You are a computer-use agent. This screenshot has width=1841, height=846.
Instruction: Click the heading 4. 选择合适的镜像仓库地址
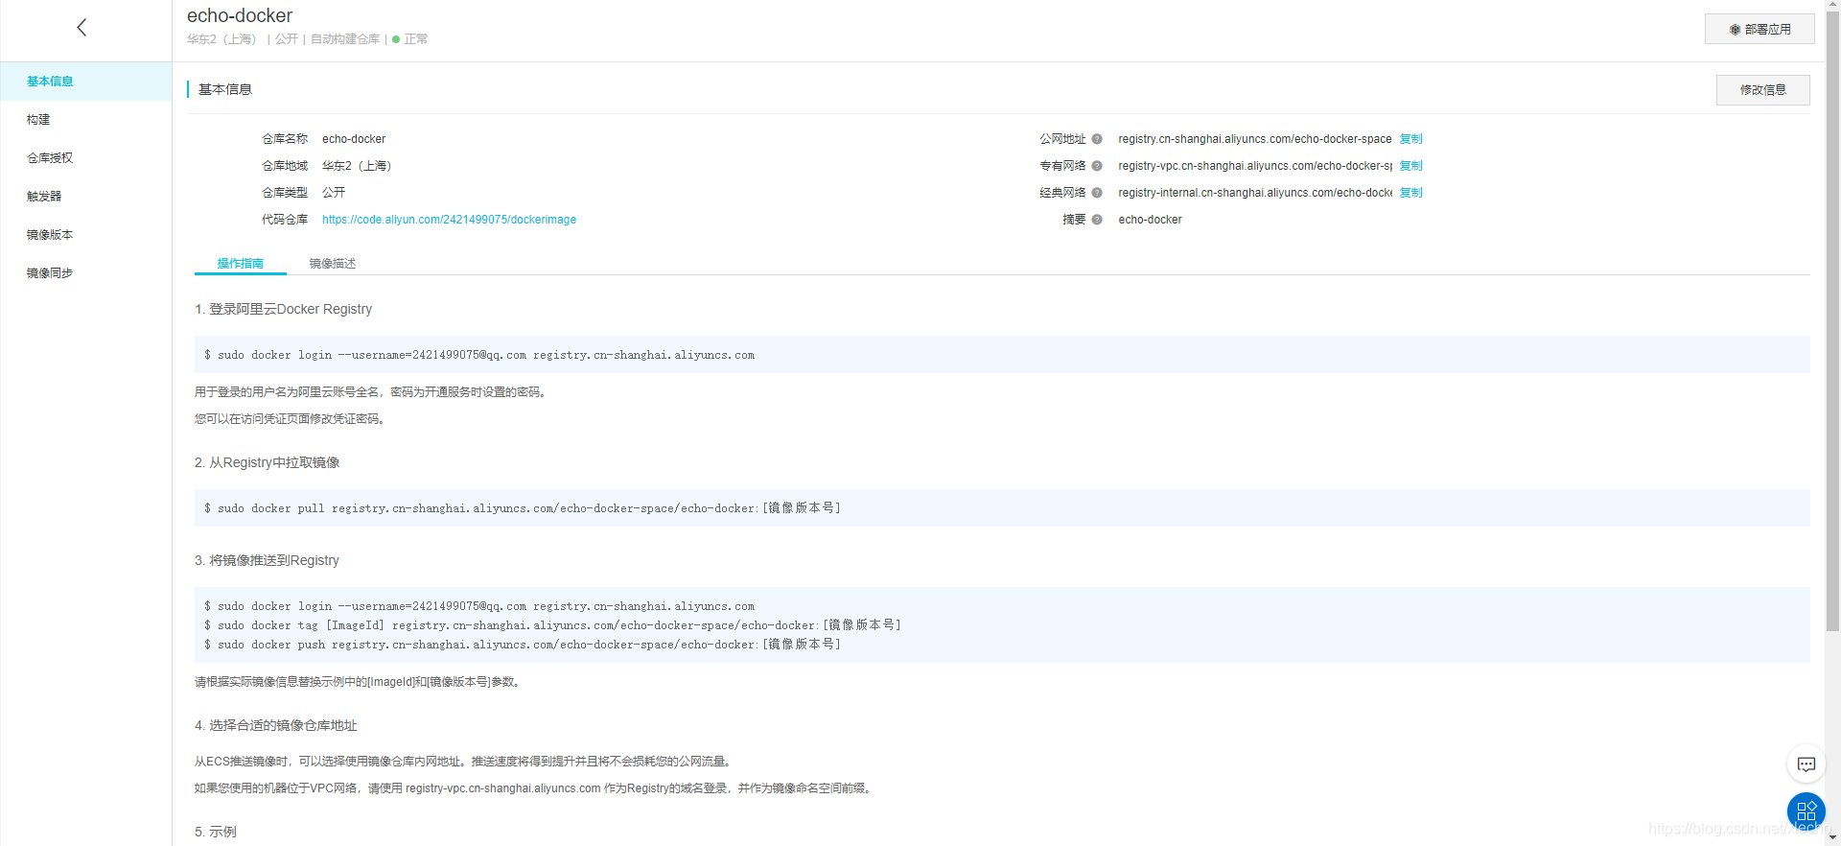(x=275, y=725)
